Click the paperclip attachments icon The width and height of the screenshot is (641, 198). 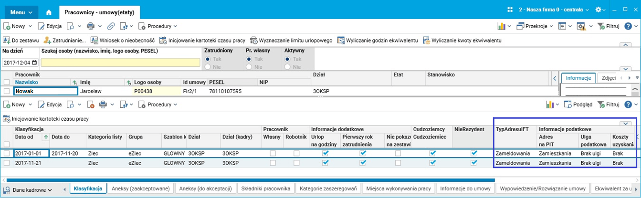(111, 26)
